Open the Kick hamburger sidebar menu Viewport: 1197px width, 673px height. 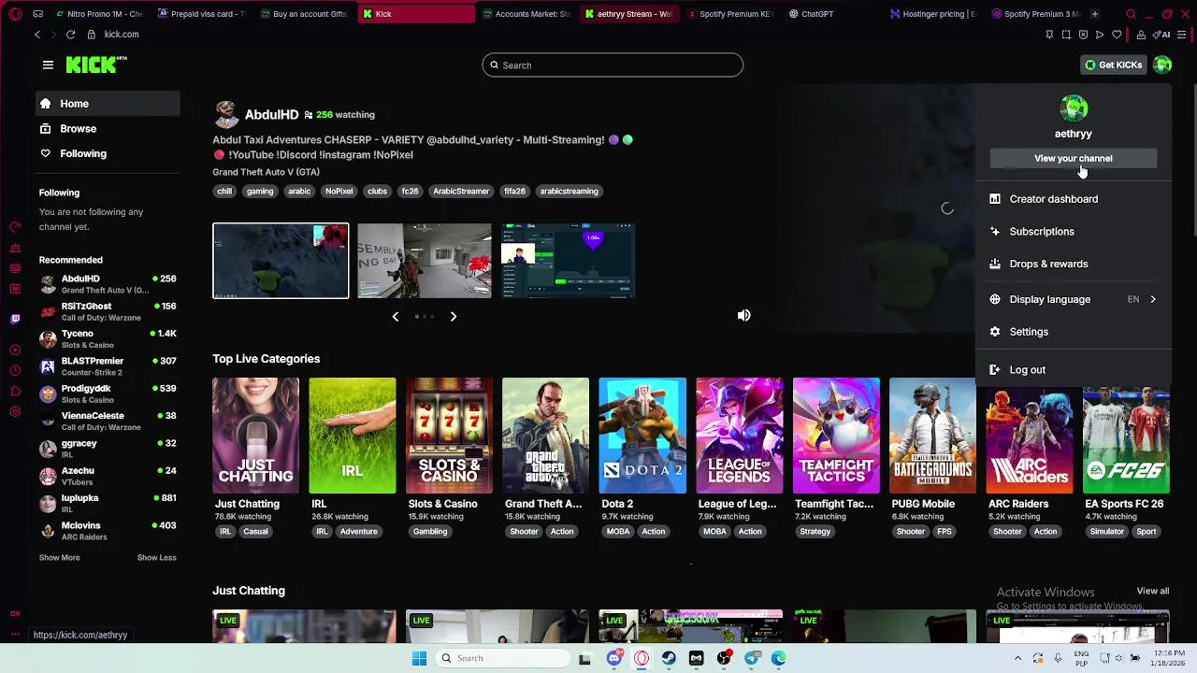48,64
